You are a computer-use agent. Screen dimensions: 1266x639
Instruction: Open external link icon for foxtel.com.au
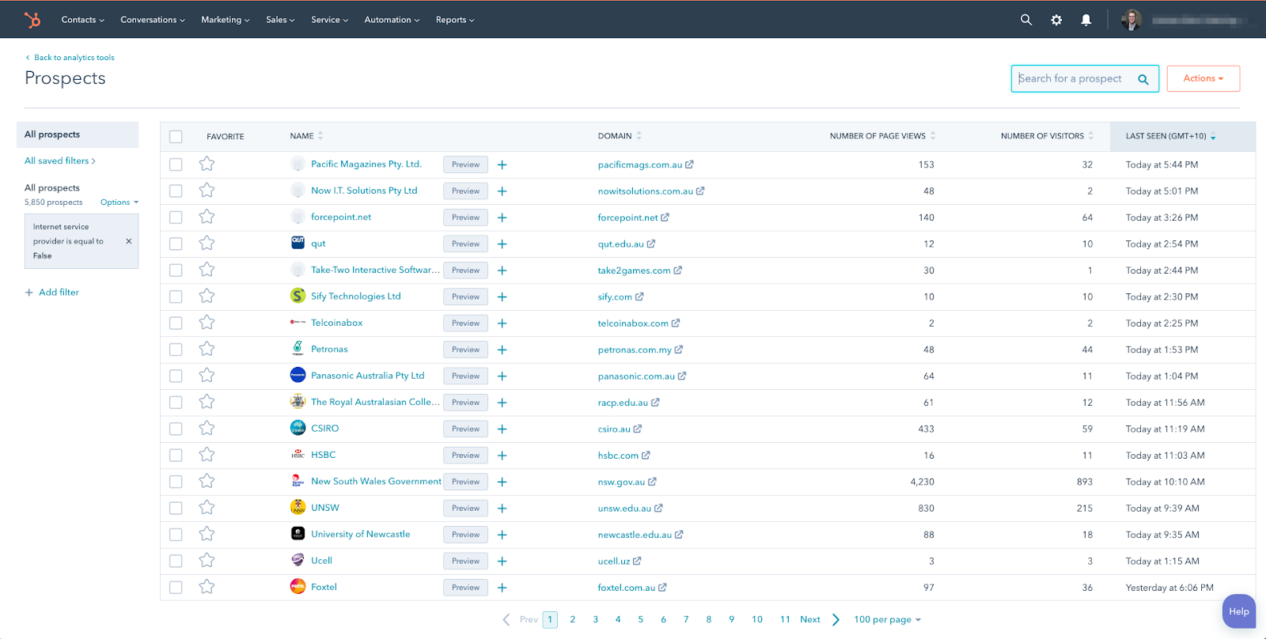coord(662,588)
